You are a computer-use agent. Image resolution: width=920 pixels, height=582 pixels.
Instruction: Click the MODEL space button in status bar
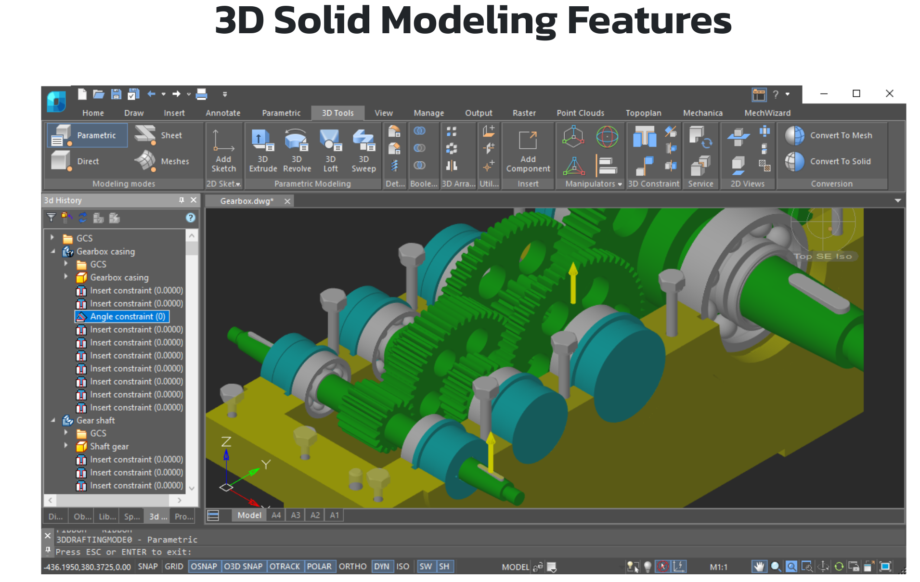(515, 567)
